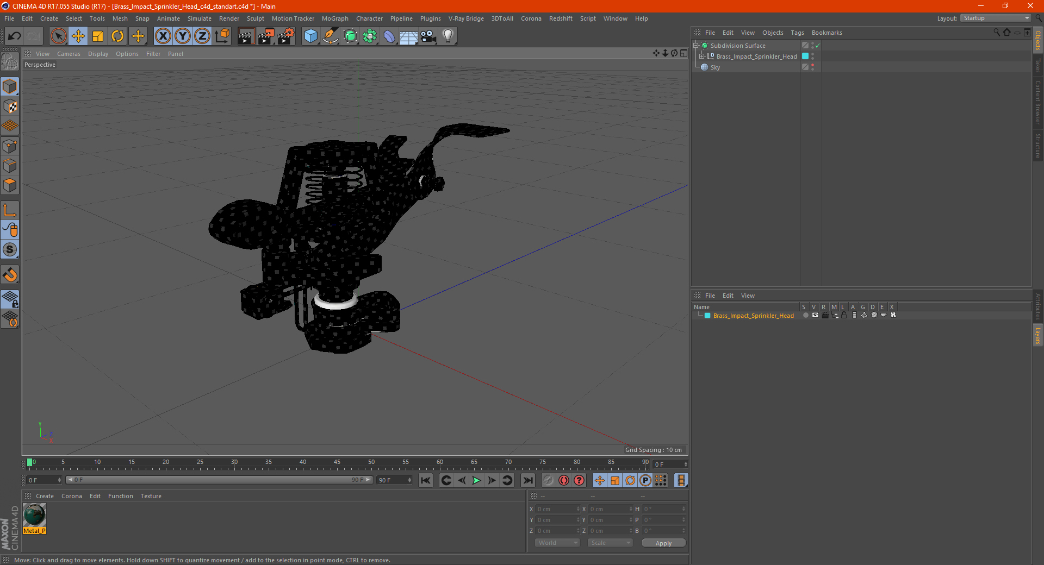Toggle X axis lock

point(163,36)
